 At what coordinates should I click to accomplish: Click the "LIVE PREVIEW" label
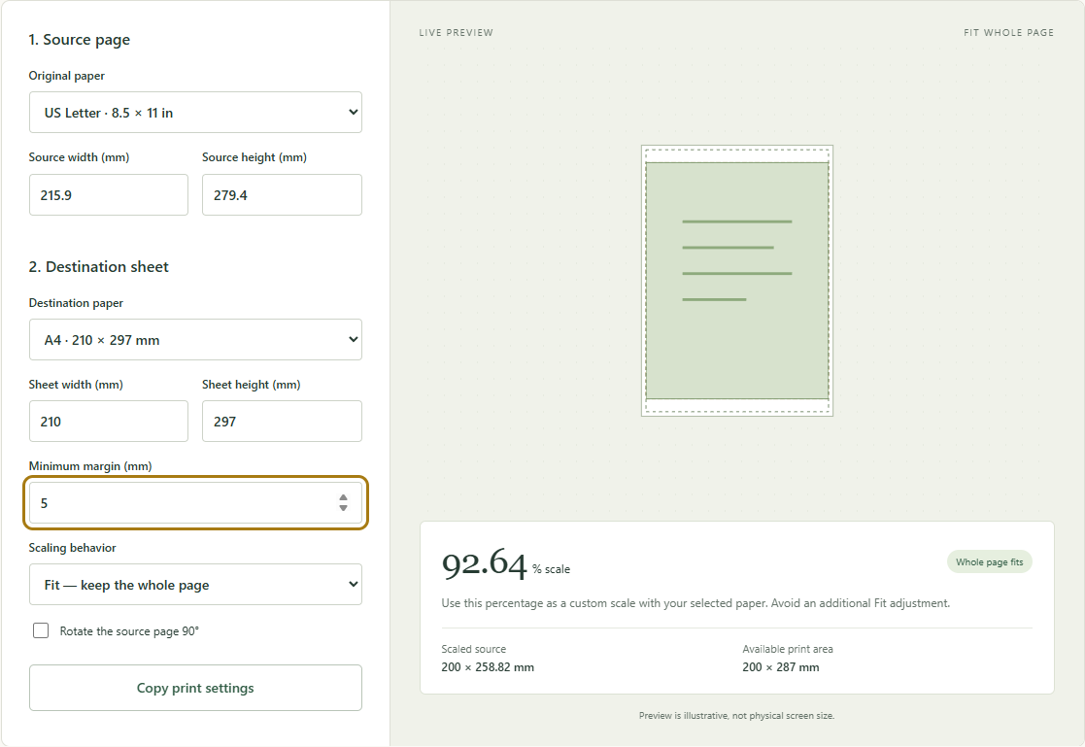pyautogui.click(x=456, y=32)
